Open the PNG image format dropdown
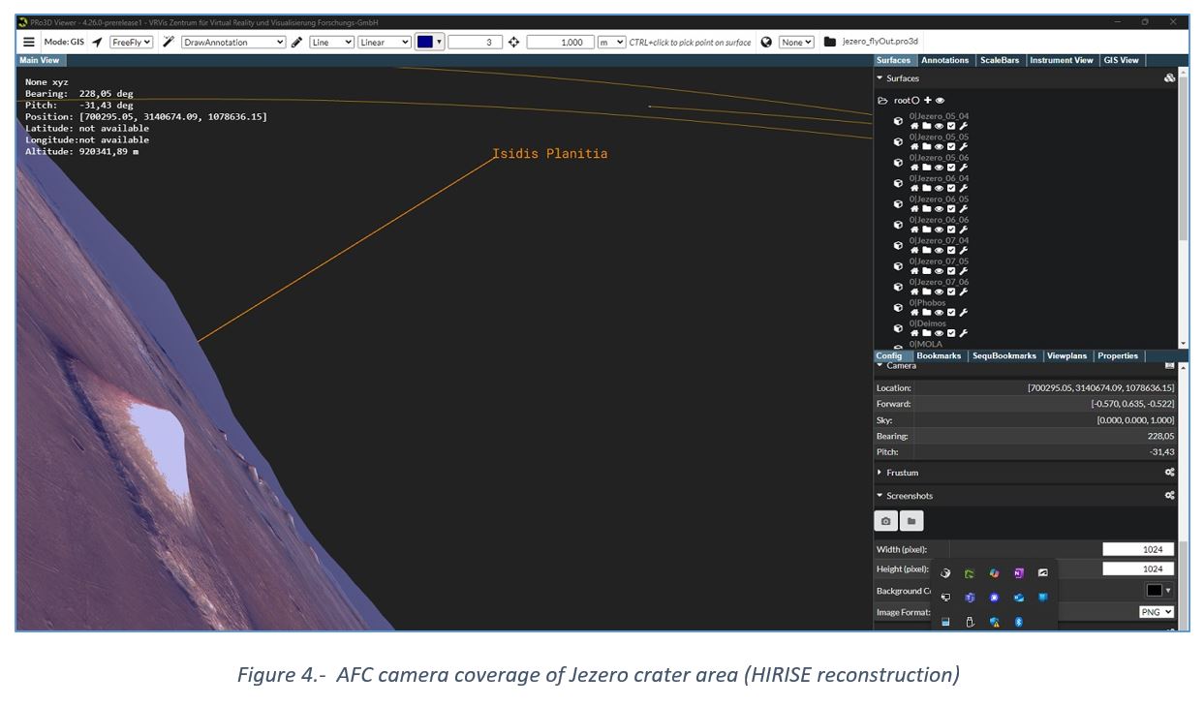 pyautogui.click(x=1157, y=612)
